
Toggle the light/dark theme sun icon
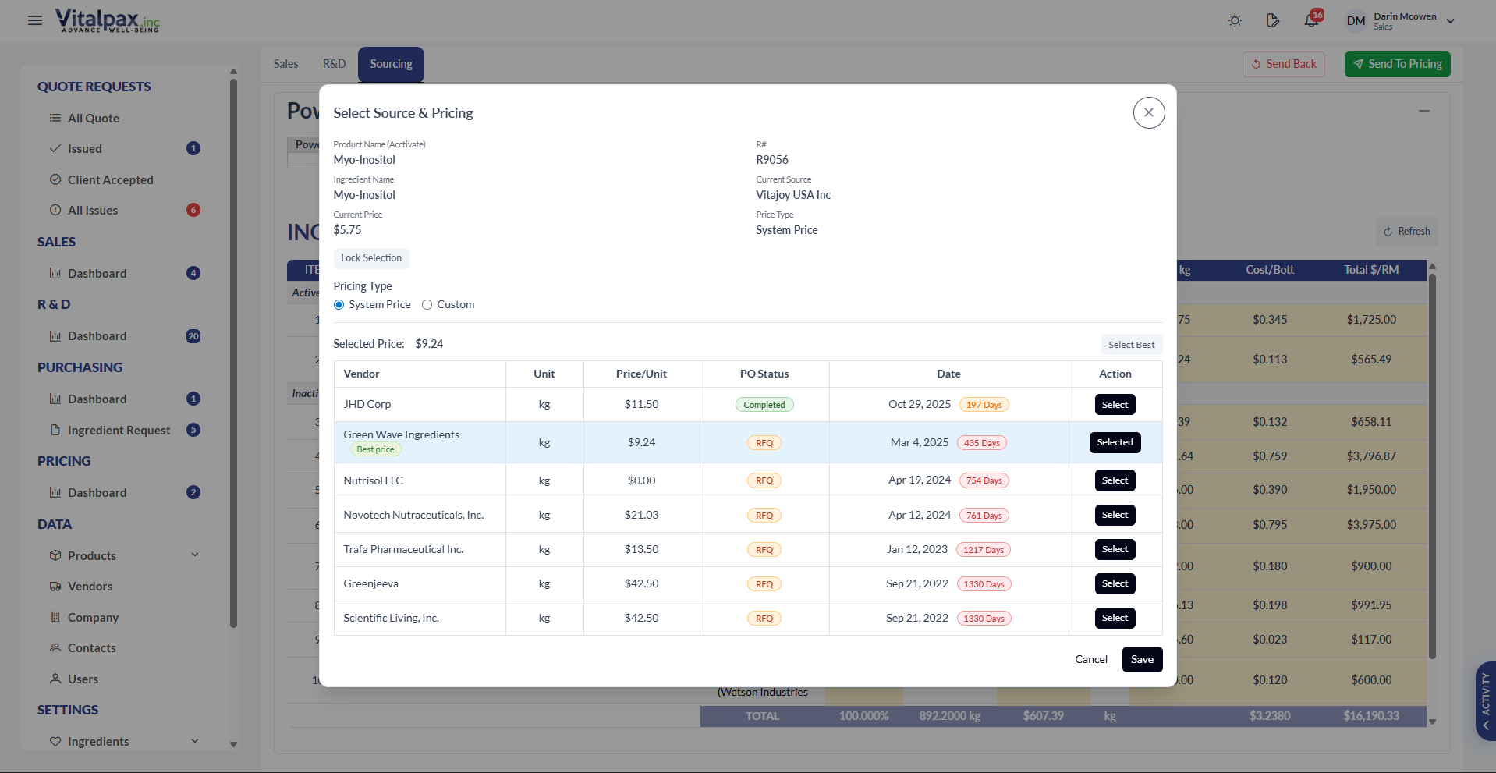[1235, 20]
